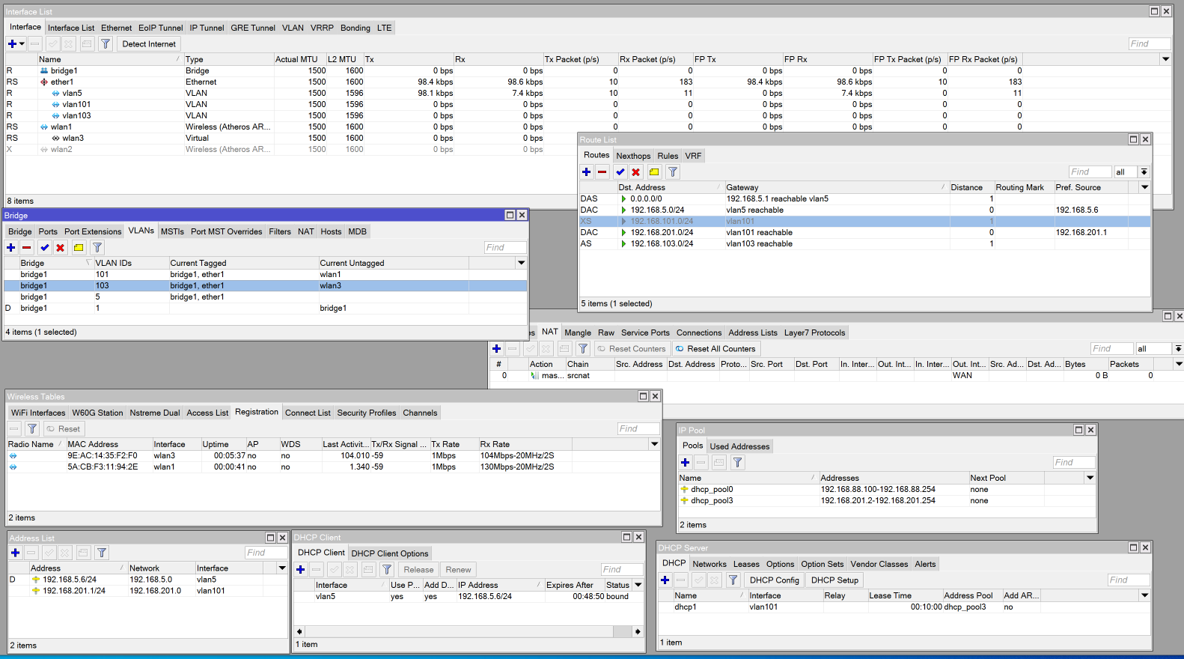The height and width of the screenshot is (659, 1184).
Task: Open the filter in the Bridge window
Action: coord(97,248)
